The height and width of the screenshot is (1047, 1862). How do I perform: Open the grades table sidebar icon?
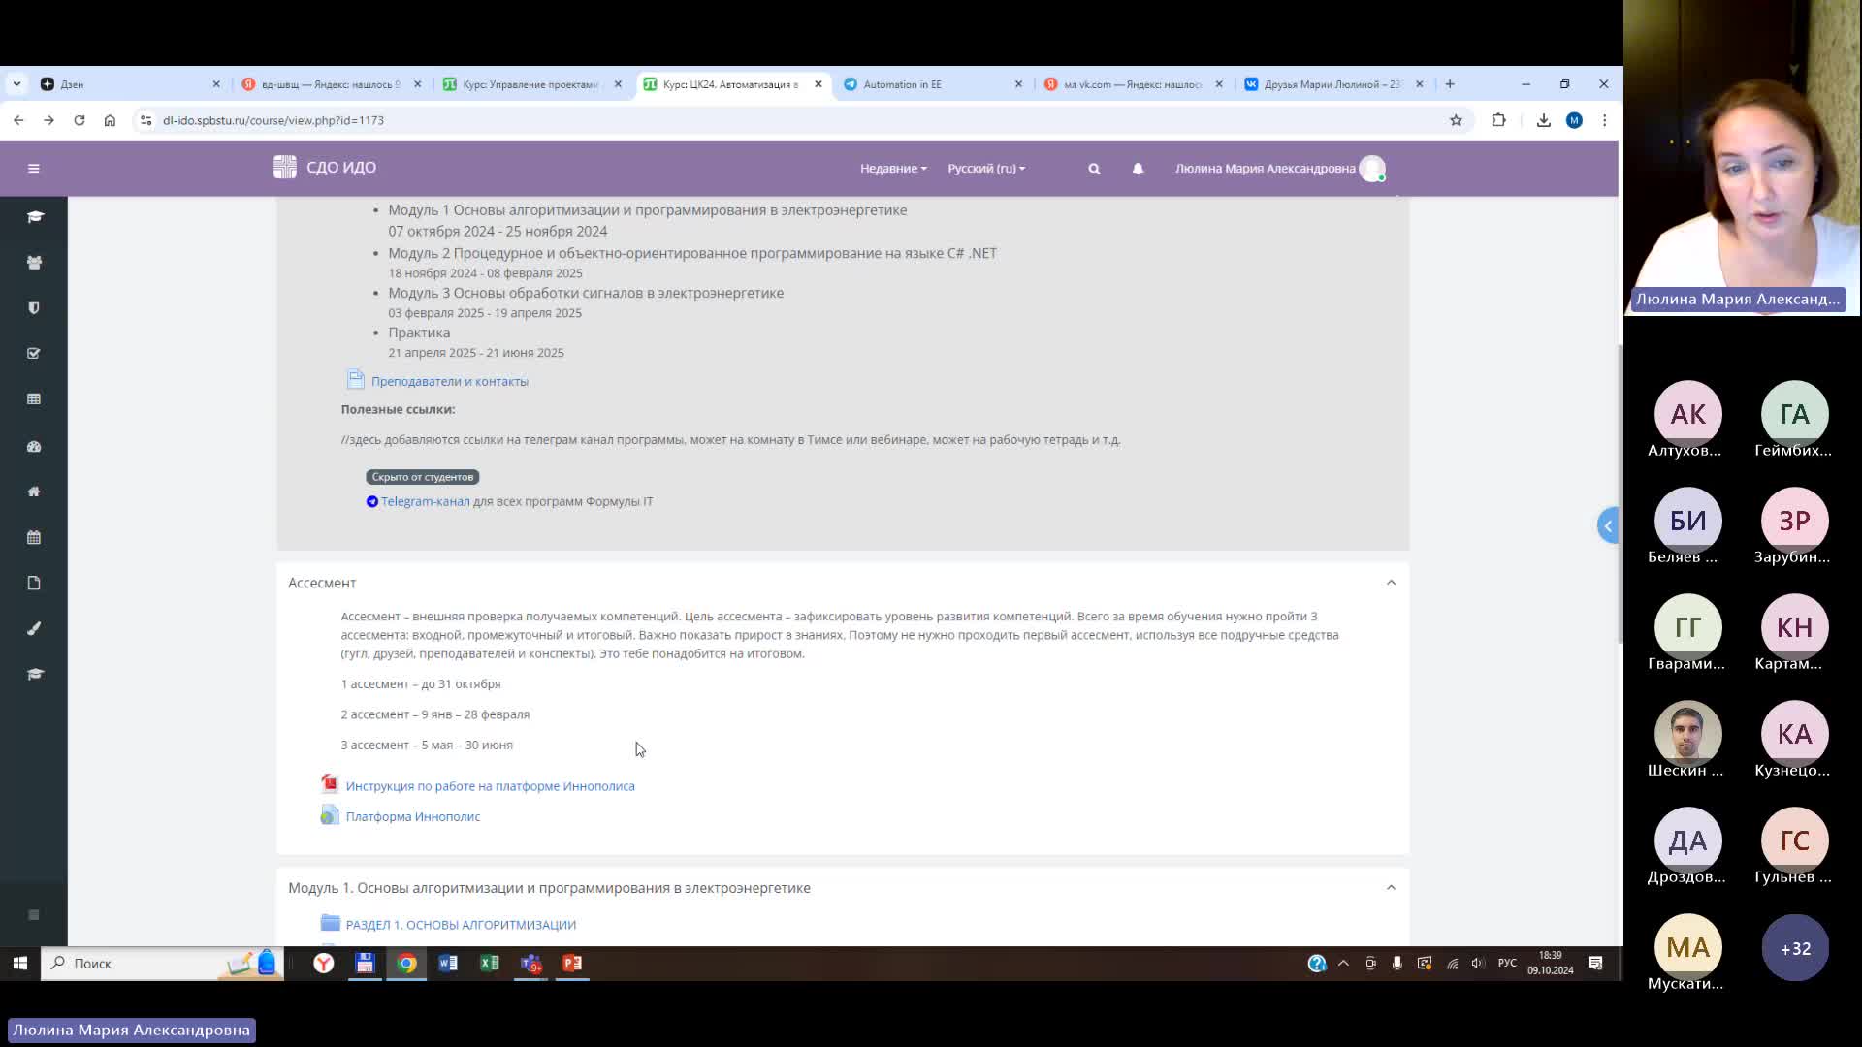(x=34, y=399)
